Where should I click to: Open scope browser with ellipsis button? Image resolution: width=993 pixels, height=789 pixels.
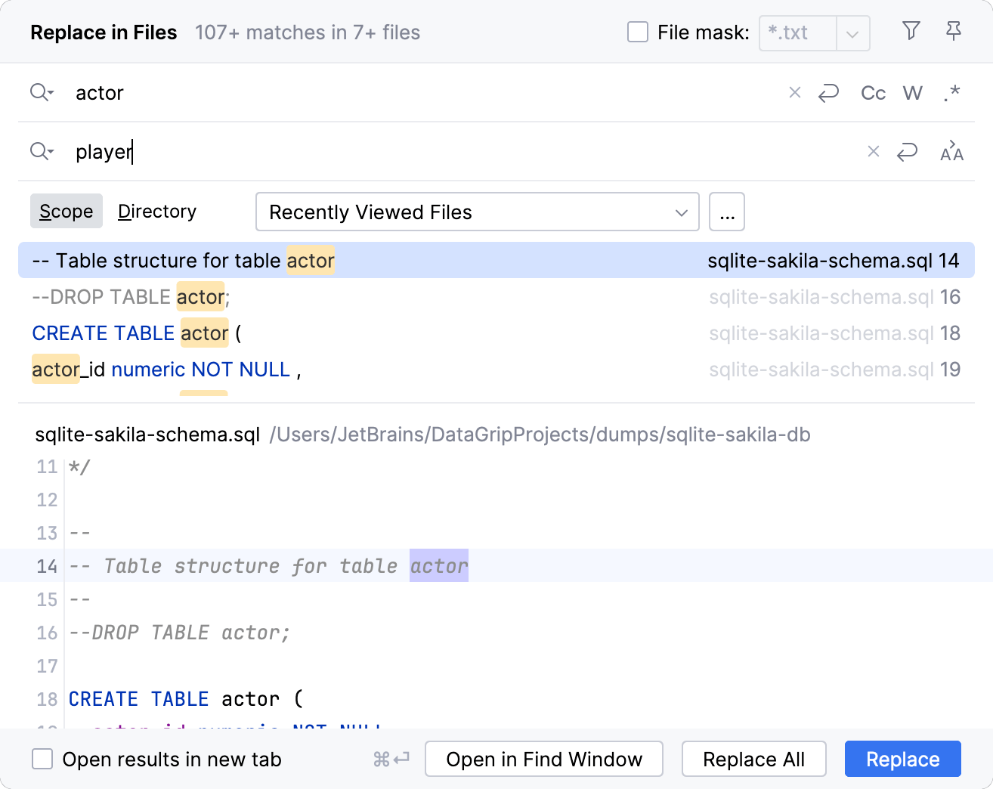[726, 212]
